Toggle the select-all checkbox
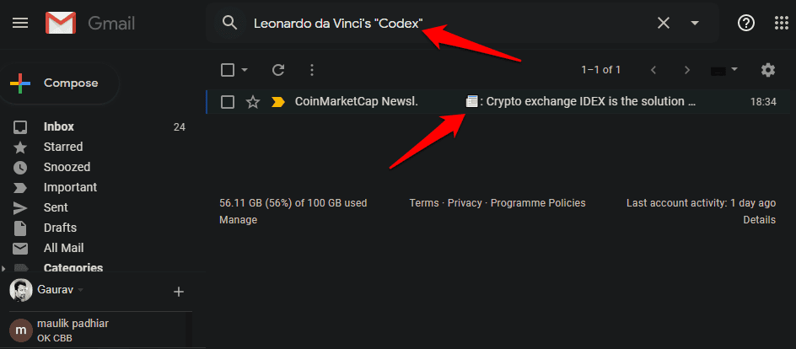This screenshot has width=796, height=349. [227, 70]
